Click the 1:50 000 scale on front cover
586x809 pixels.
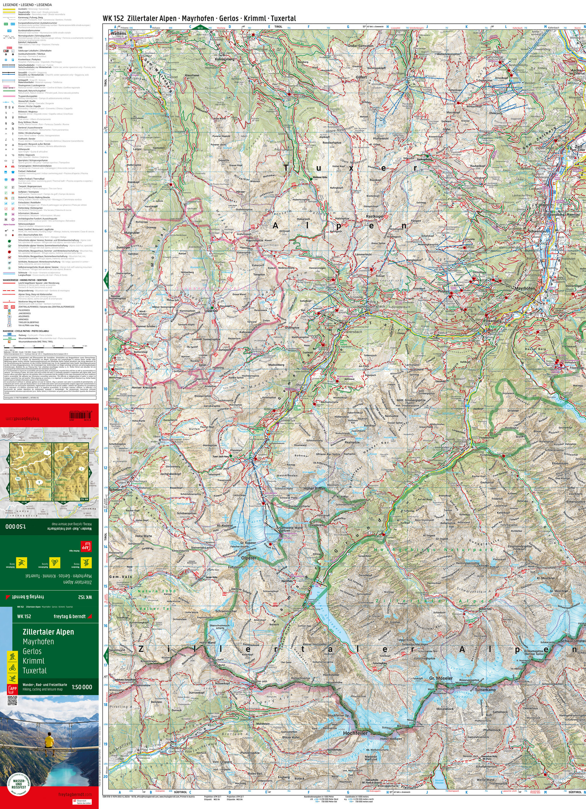82,687
